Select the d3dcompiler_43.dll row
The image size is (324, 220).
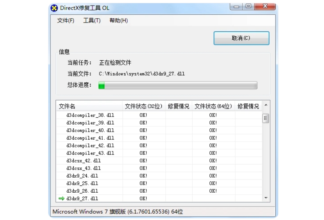159,153
